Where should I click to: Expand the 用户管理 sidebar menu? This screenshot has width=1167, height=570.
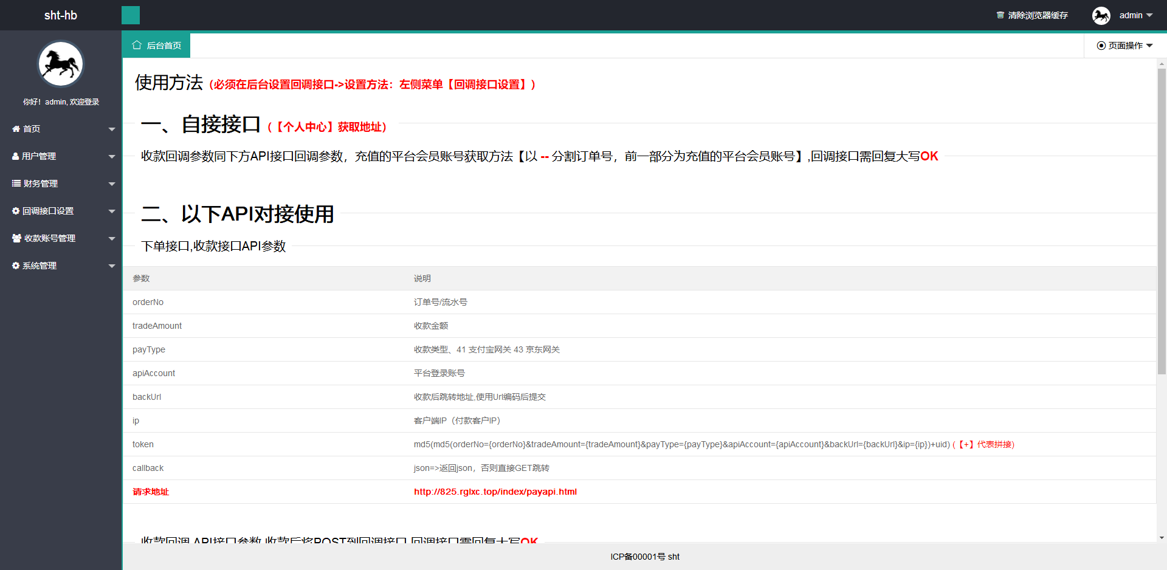pyautogui.click(x=112, y=156)
